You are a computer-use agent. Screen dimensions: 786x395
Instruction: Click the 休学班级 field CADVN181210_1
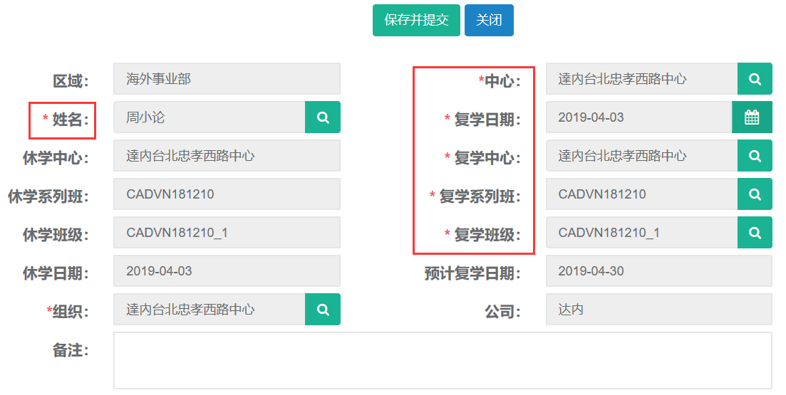pyautogui.click(x=227, y=233)
